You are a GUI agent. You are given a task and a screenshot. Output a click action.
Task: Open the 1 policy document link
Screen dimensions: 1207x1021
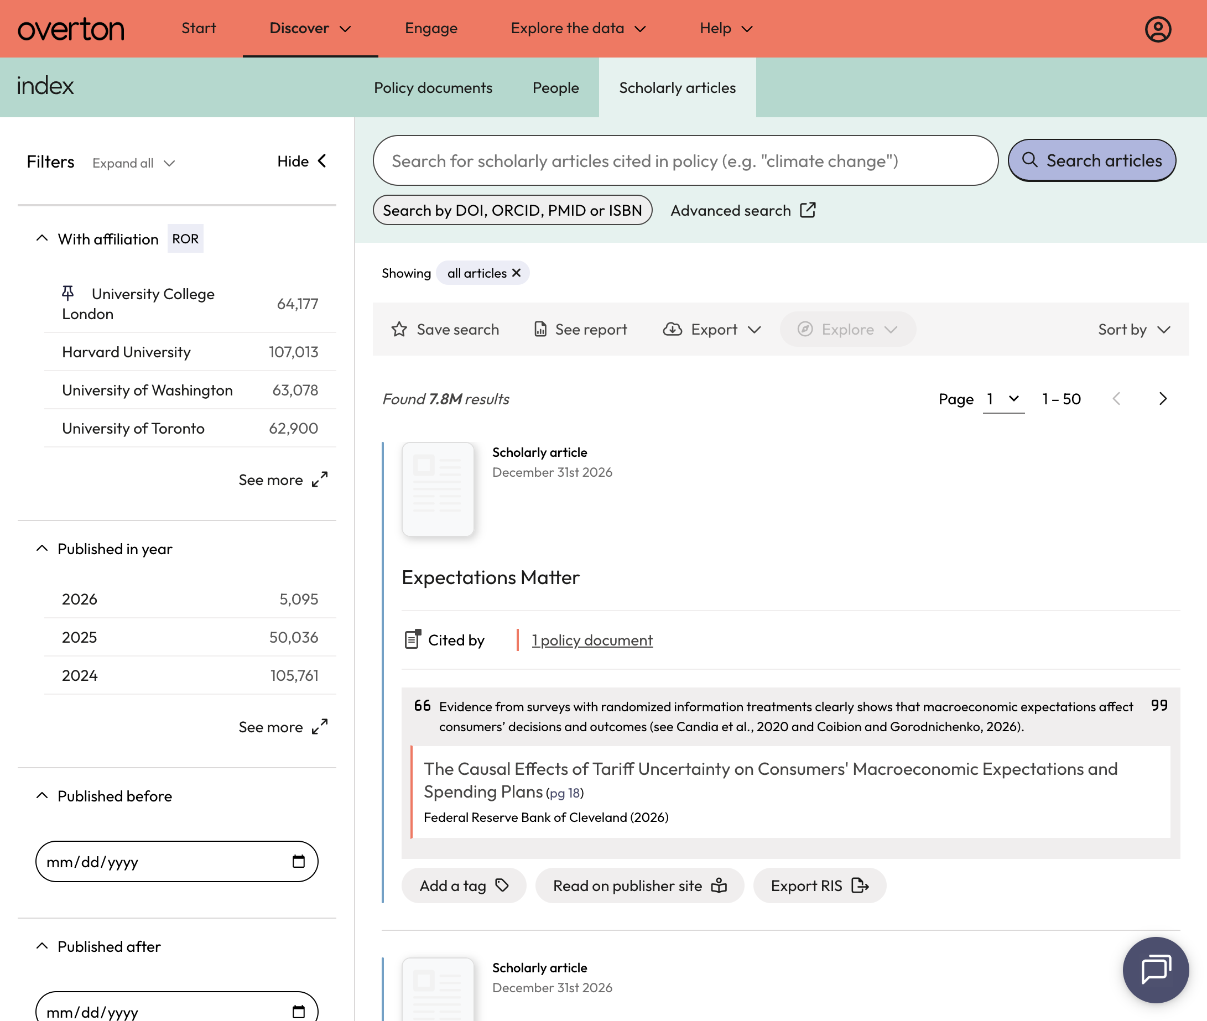tap(592, 640)
